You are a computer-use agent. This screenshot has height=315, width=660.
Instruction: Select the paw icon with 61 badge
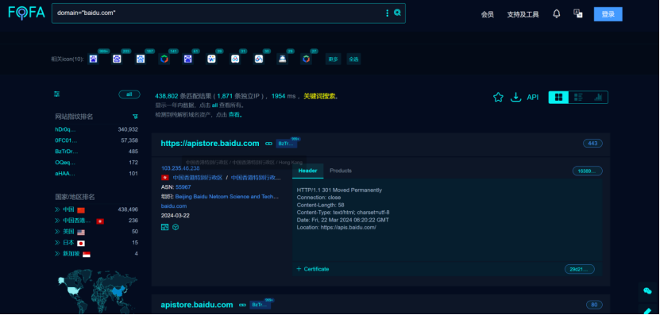tap(187, 59)
